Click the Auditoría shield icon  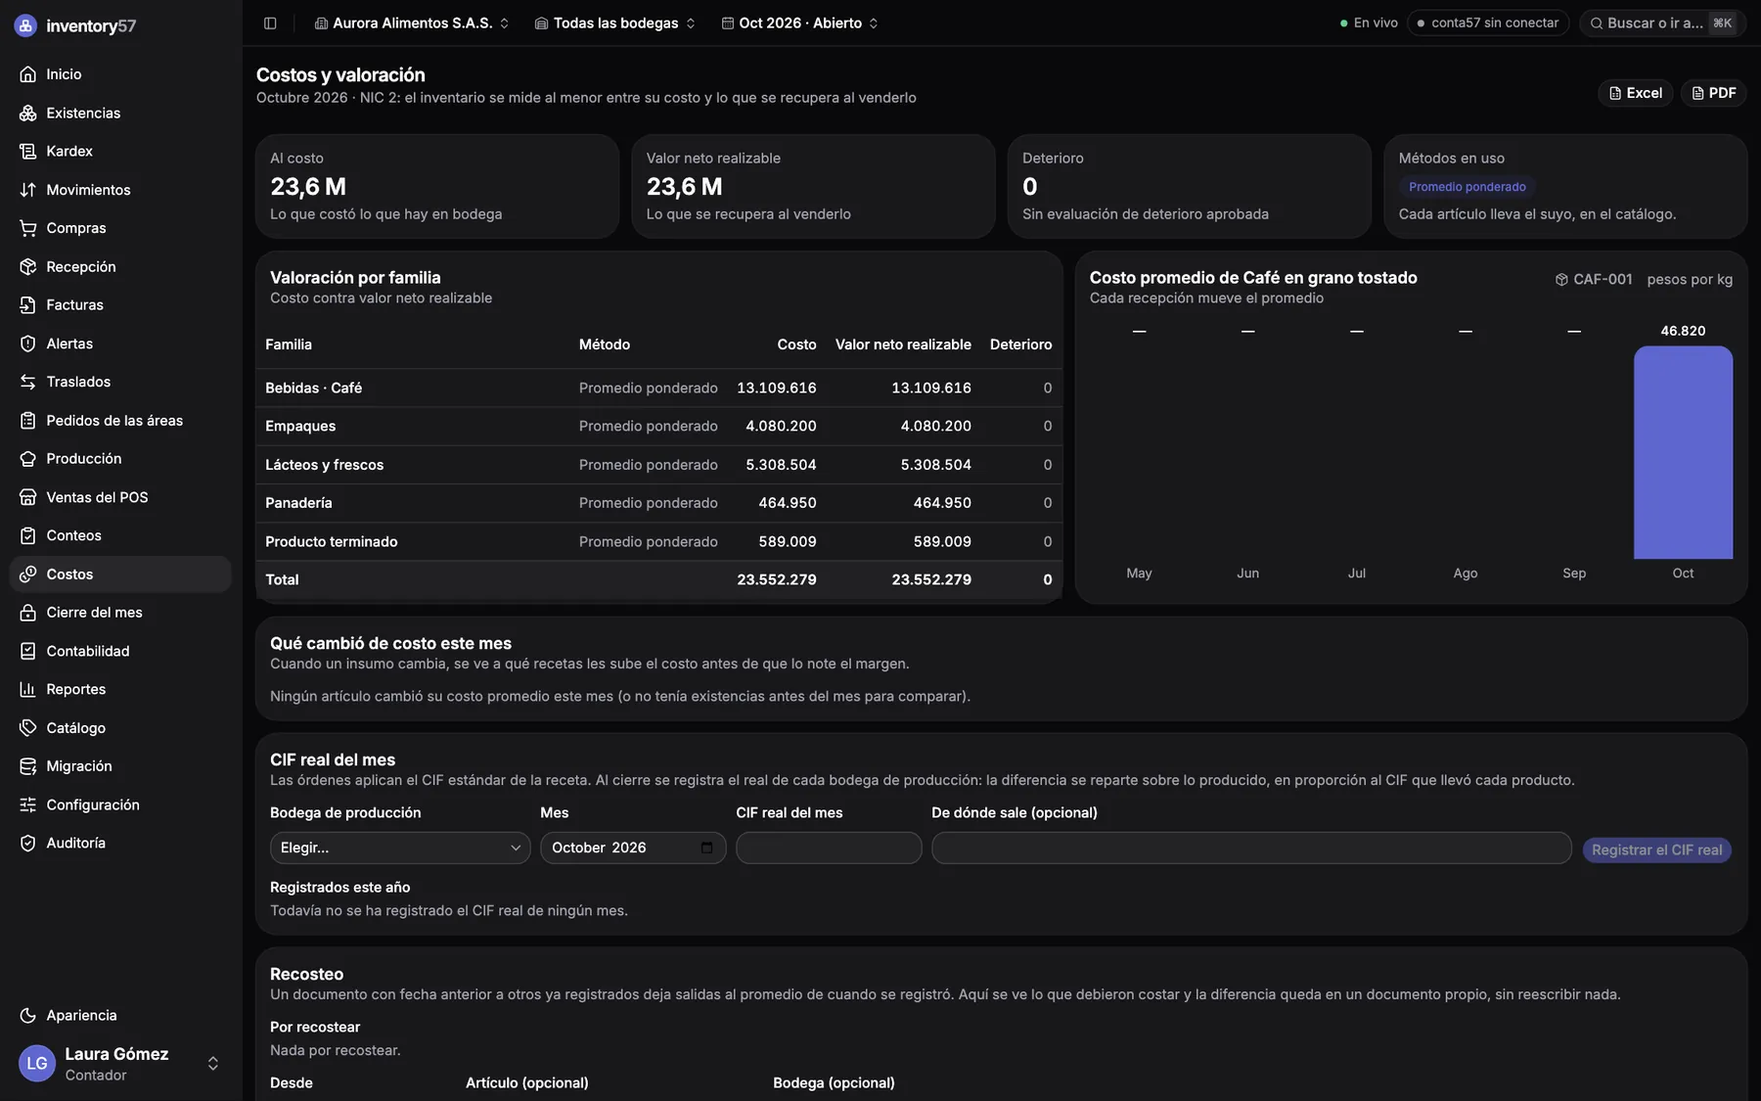click(27, 843)
